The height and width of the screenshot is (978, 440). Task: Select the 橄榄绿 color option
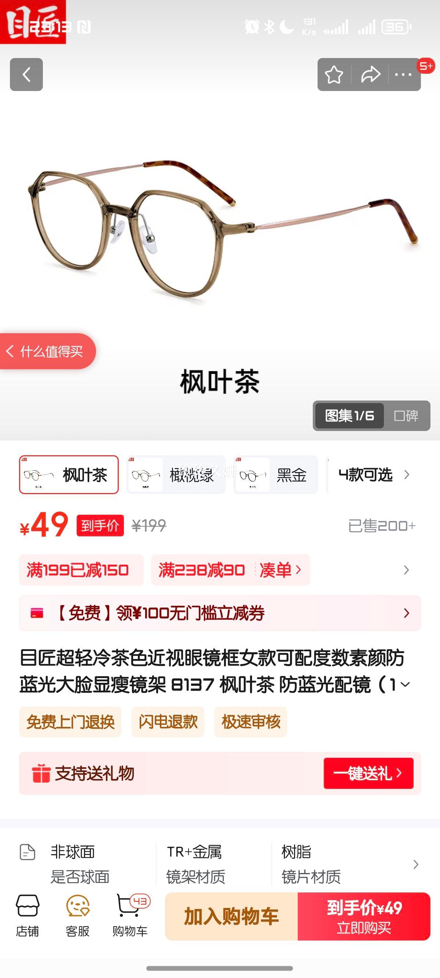pos(176,475)
